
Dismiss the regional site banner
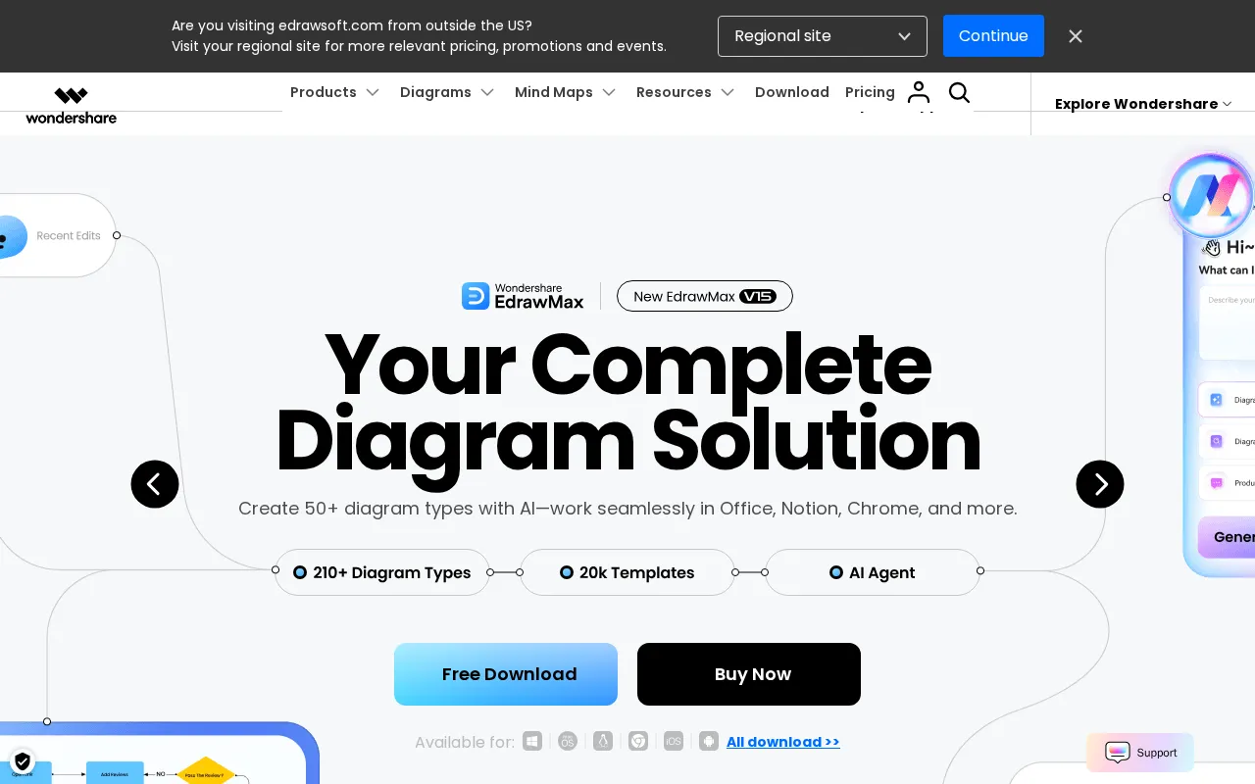pyautogui.click(x=1076, y=36)
